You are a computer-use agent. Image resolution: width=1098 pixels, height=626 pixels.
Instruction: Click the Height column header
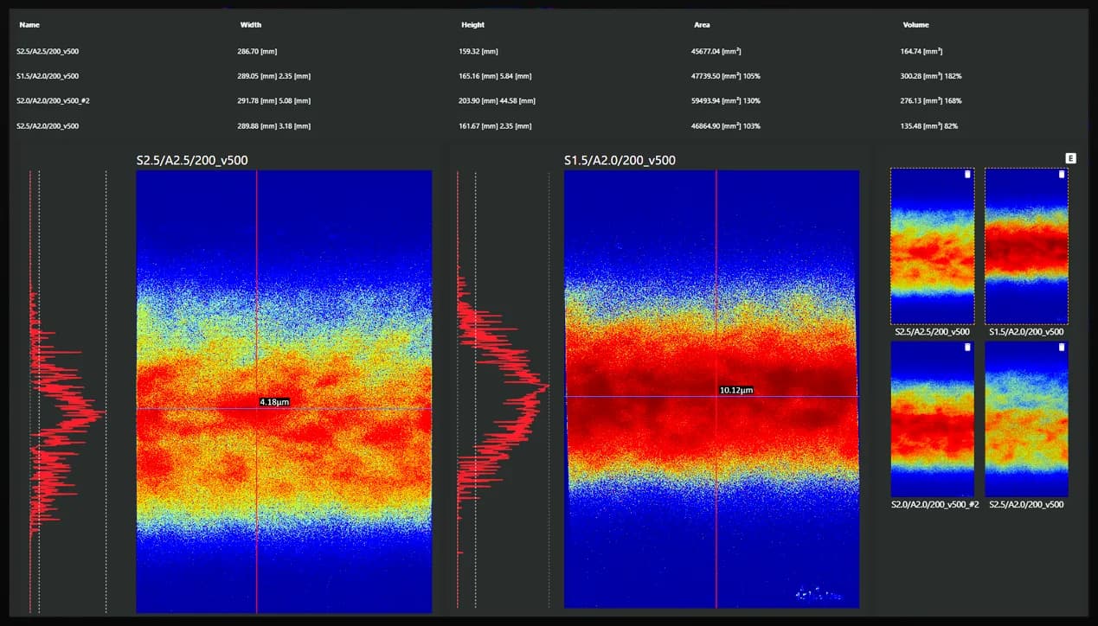click(x=472, y=25)
